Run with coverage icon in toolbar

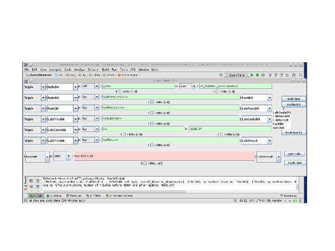click(x=263, y=75)
